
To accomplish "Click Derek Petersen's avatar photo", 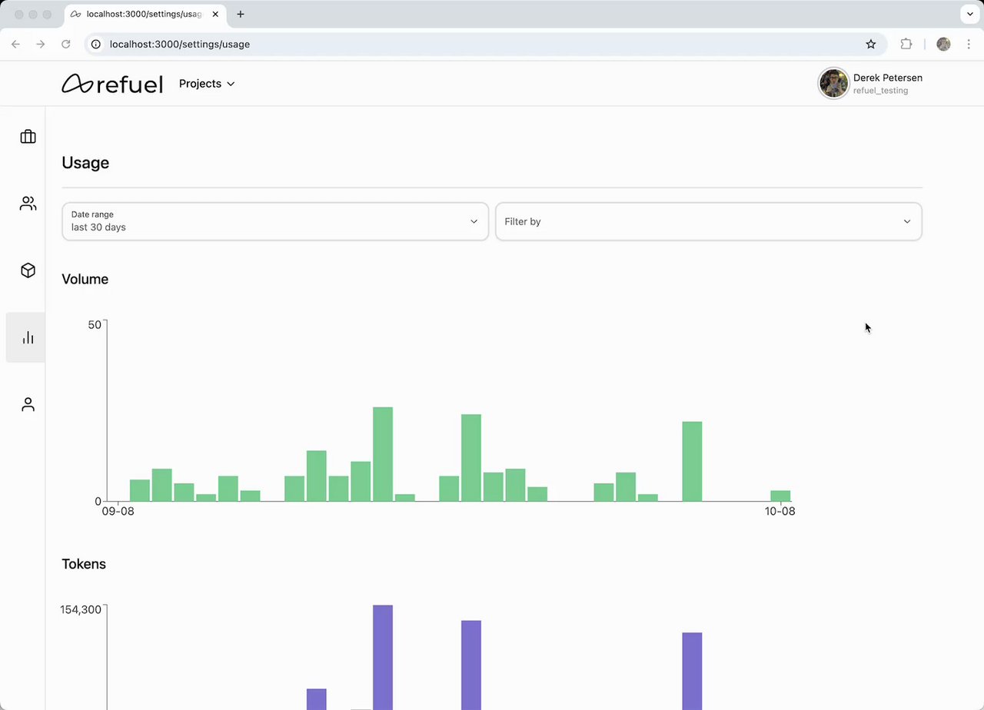I will point(834,84).
